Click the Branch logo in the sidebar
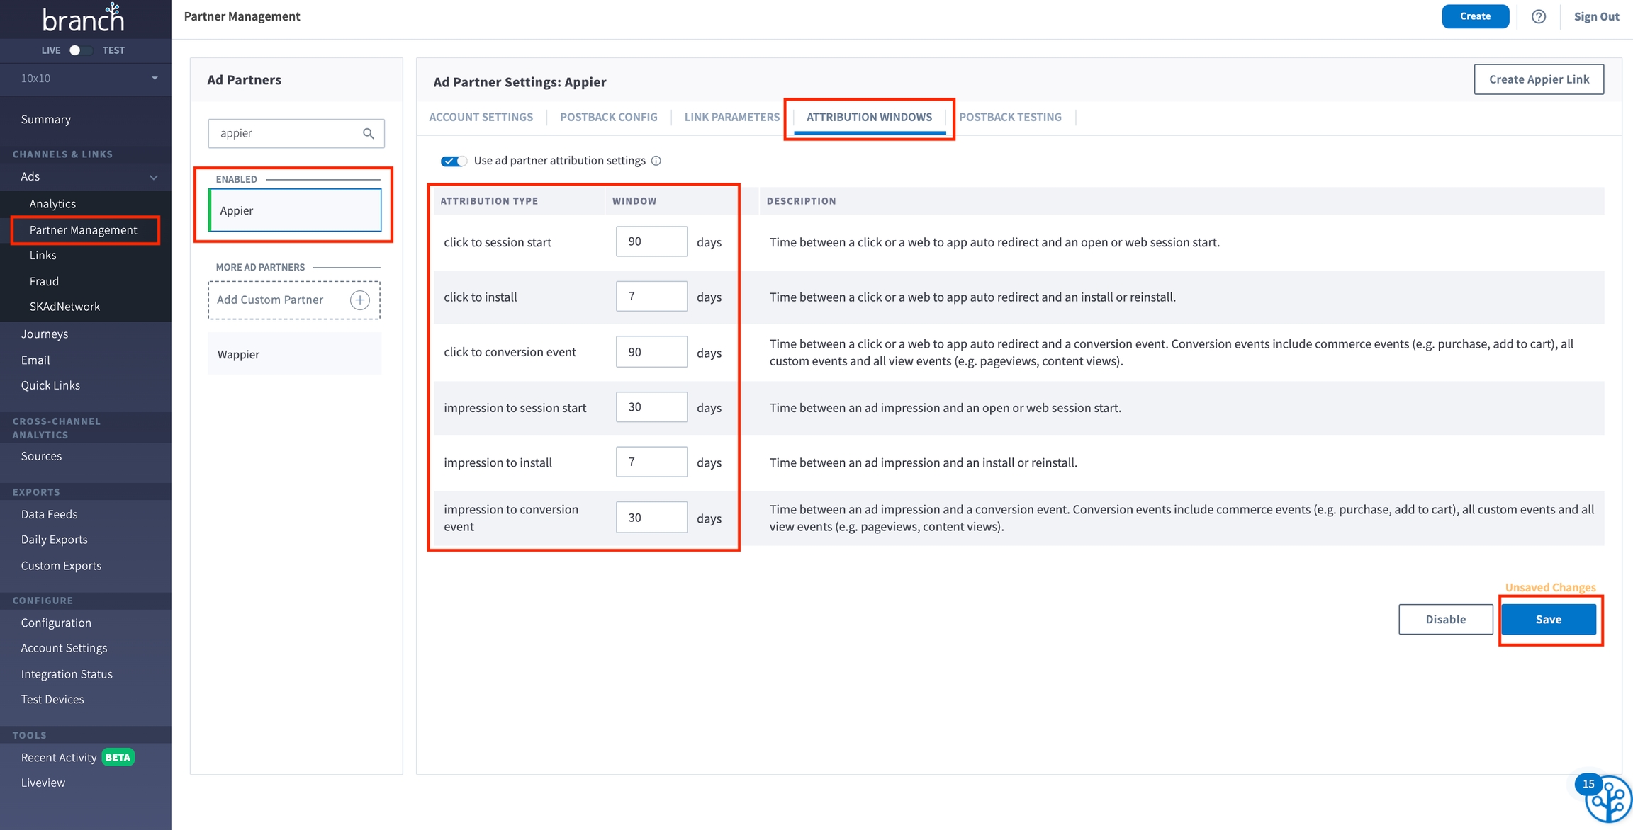1633x830 pixels. (84, 18)
